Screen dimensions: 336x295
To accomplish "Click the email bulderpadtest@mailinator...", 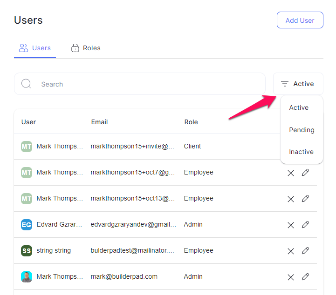I will (x=132, y=250).
